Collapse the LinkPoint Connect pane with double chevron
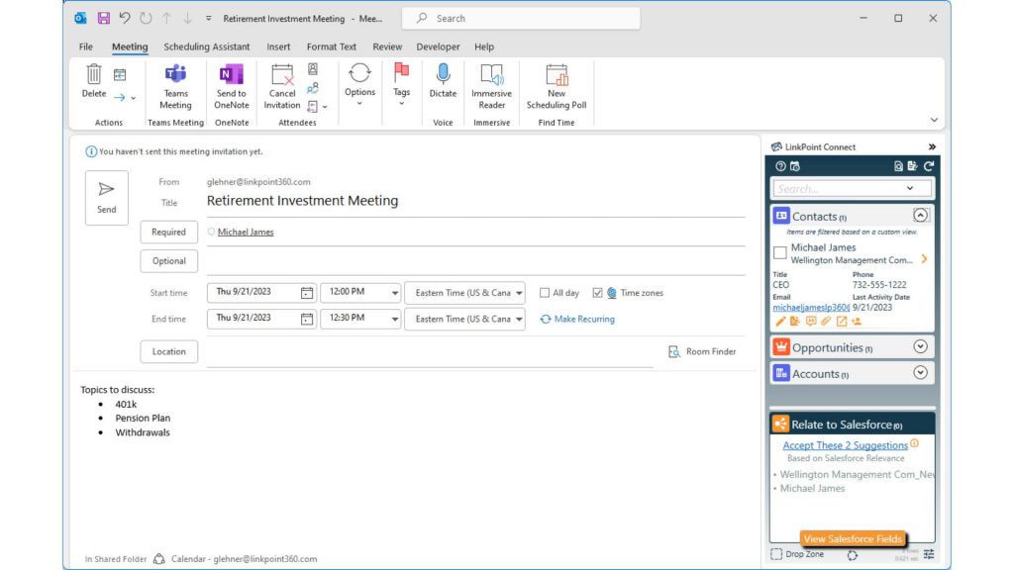The image size is (1014, 570). point(932,146)
